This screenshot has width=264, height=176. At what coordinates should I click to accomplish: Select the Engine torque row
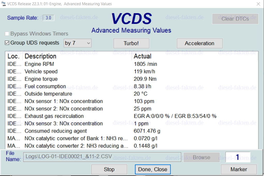pyautogui.click(x=131, y=79)
